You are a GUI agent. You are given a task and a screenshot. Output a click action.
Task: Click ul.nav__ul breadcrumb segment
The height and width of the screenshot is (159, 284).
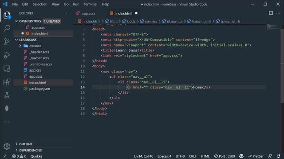pyautogui.click(x=172, y=21)
